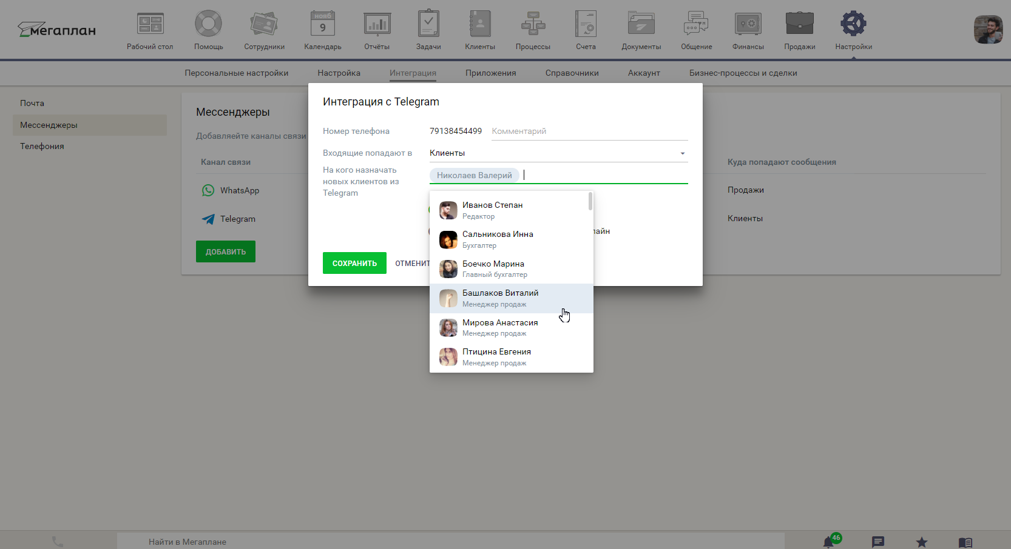Click the Николаев Валерий chip

[x=474, y=175]
